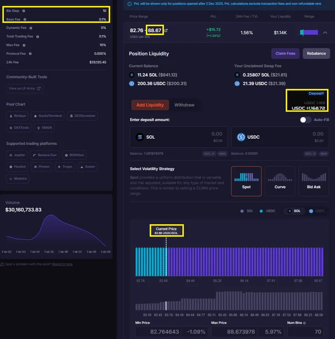Click the USDC token icon in deposit field
335x339 pixels.
(x=241, y=137)
